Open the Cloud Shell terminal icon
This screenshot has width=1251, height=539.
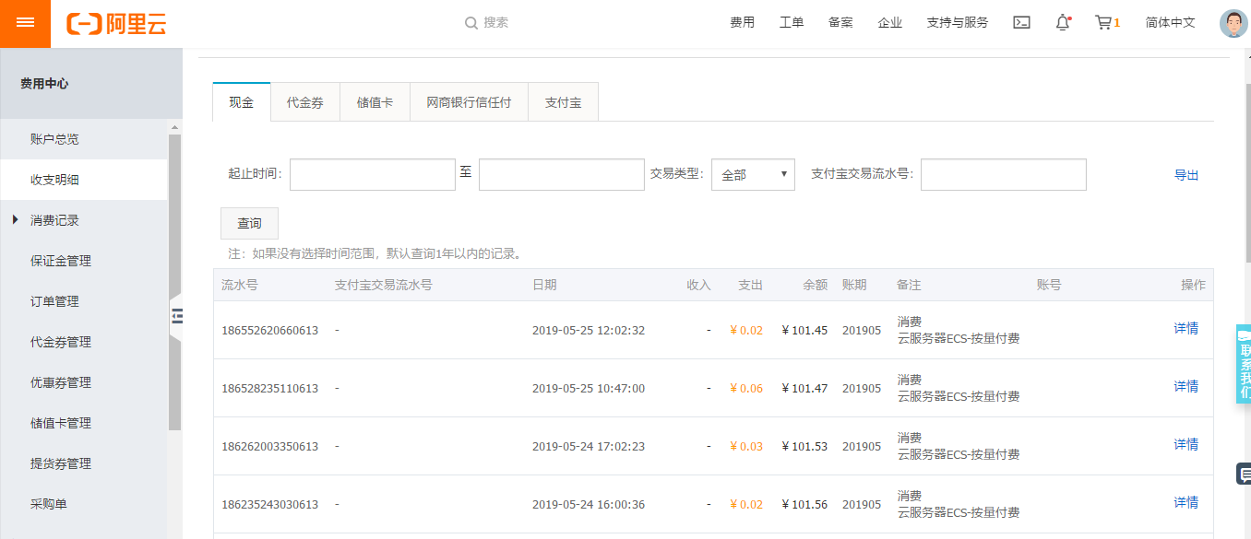pyautogui.click(x=1021, y=23)
